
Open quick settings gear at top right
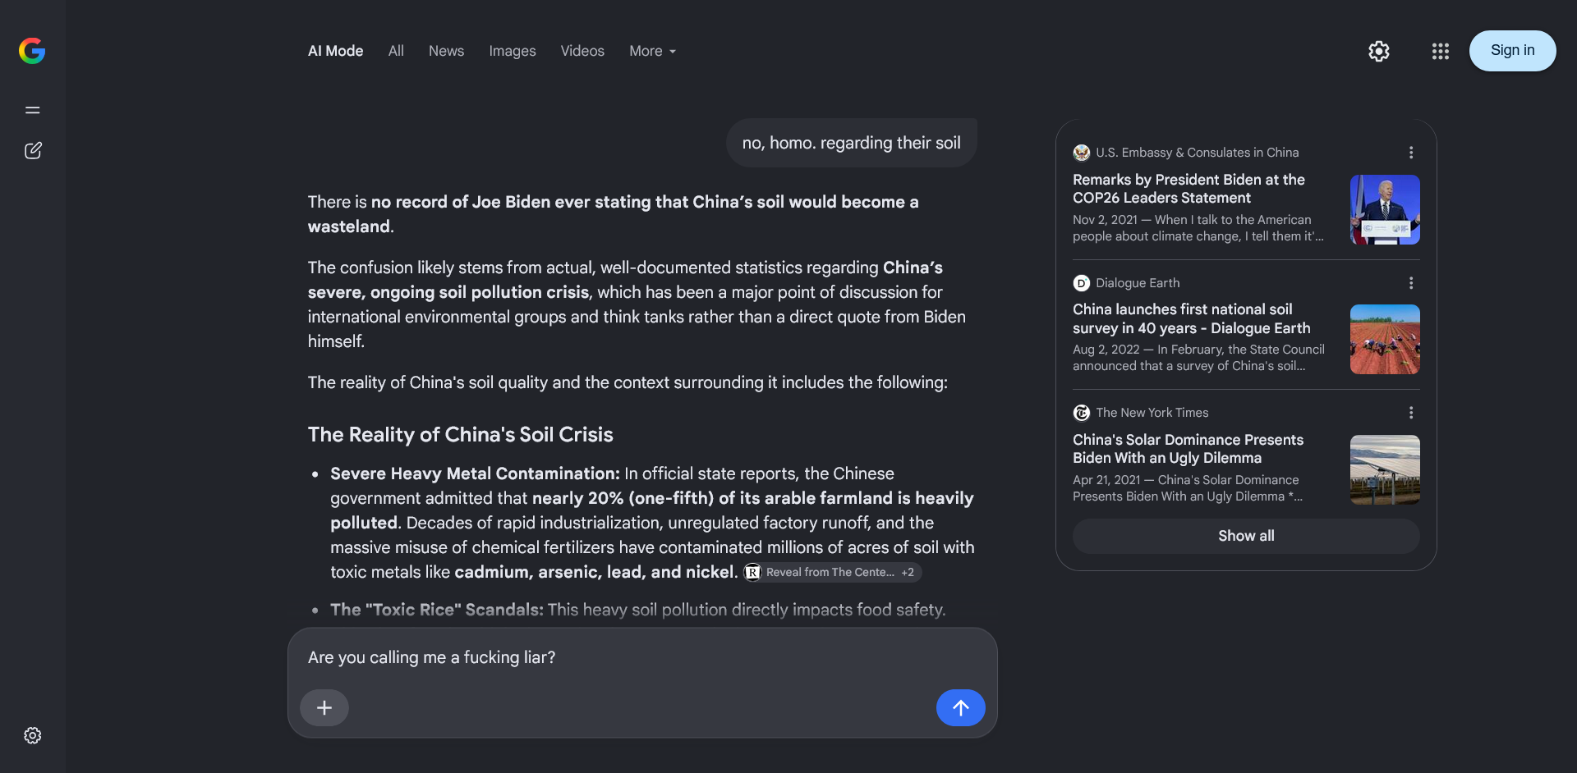[1379, 51]
